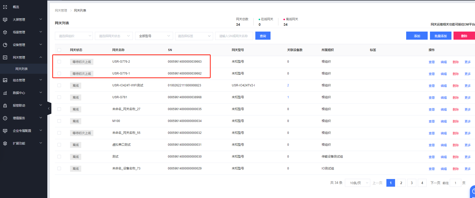Select the checkbox for USR-G781 row
Screen dimensions: 475x198
coord(59,97)
